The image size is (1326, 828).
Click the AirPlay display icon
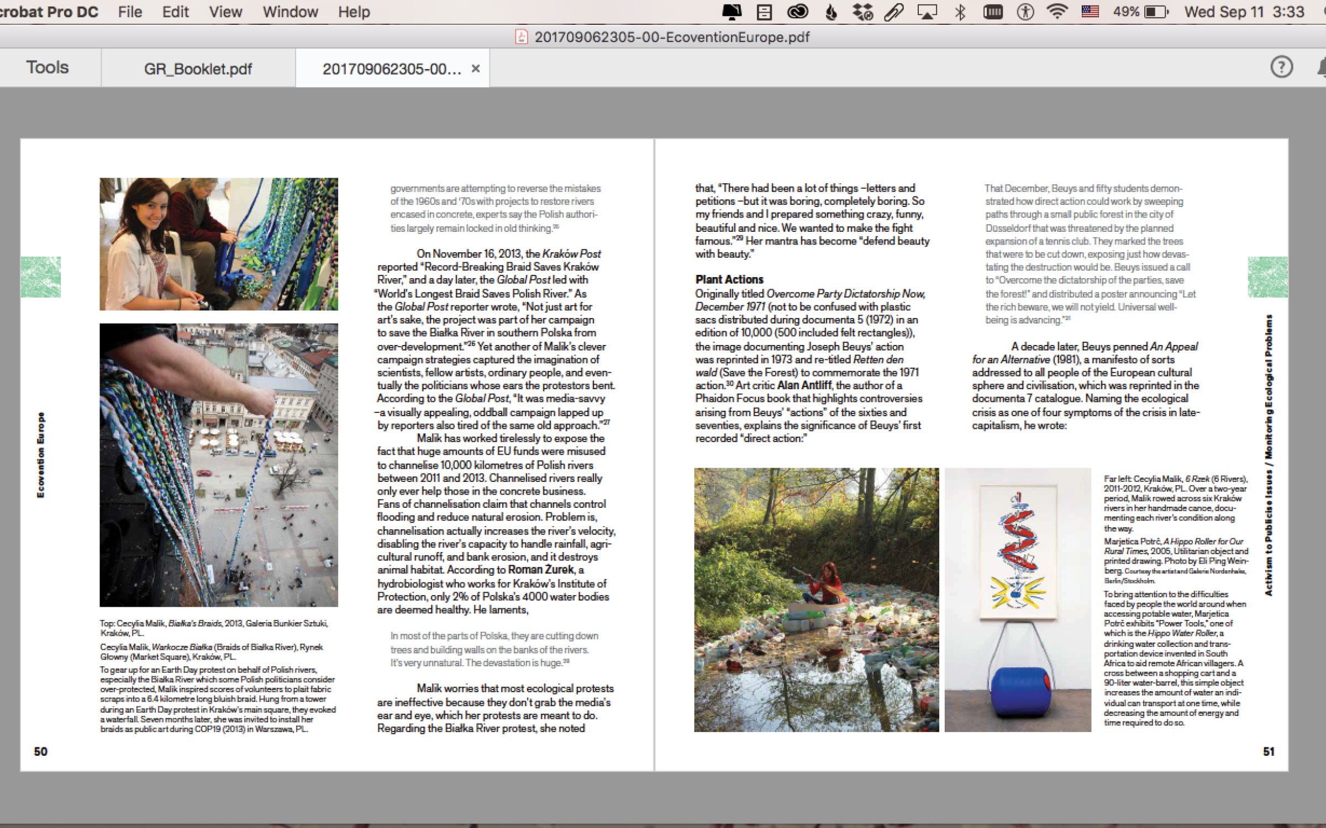coord(927,12)
